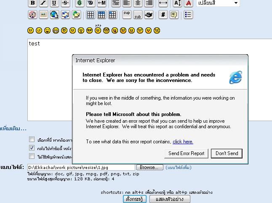Viewport: 272px width, 203px height.
Task: Apply italic formatting
Action: [43, 3]
